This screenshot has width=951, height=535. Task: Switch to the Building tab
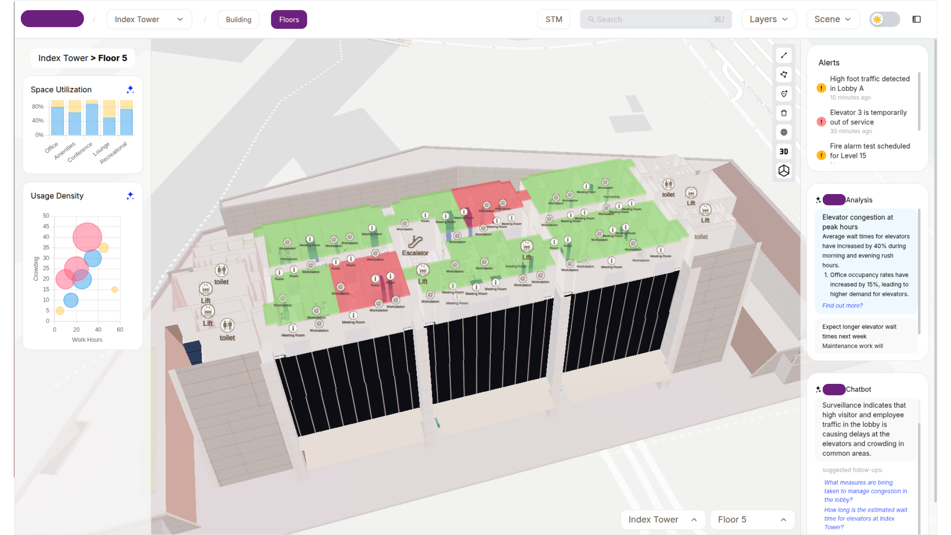239,20
